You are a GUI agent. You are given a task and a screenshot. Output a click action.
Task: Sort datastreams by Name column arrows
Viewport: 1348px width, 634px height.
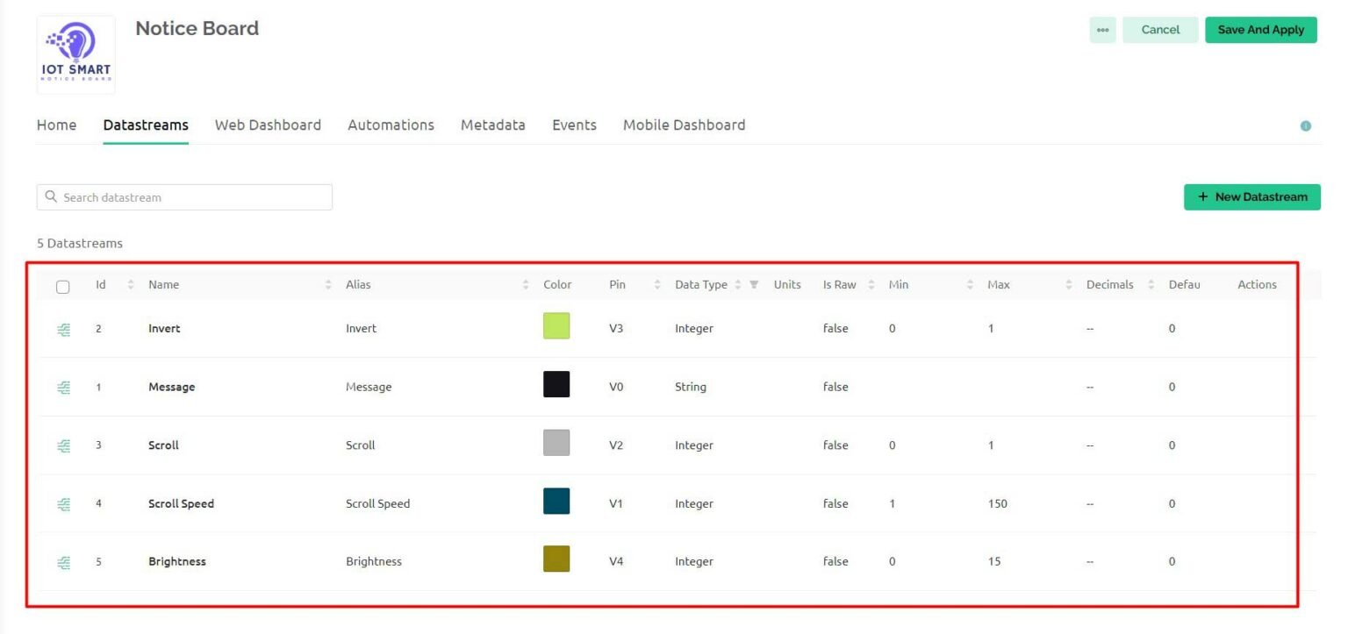[328, 285]
